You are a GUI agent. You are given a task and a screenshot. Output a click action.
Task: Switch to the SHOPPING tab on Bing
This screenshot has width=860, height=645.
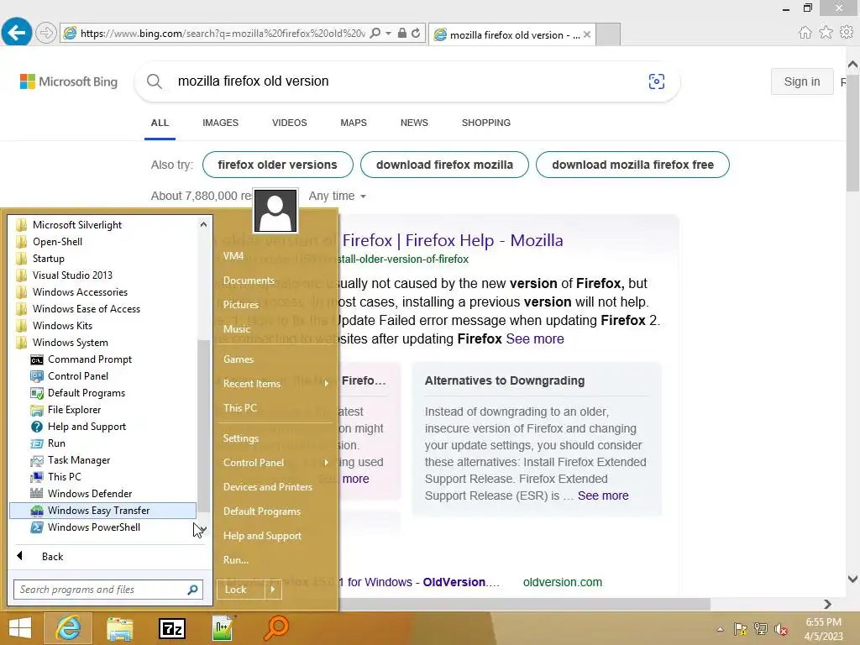[486, 123]
